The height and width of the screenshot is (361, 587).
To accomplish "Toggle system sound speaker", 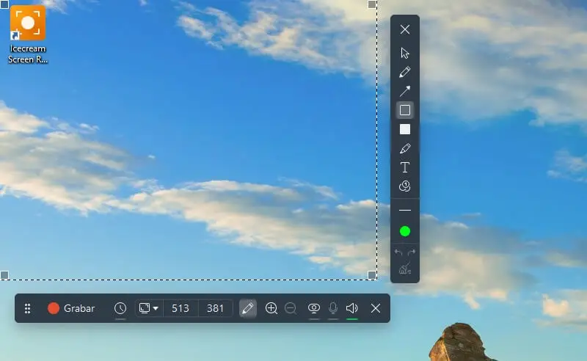I will [x=352, y=309].
